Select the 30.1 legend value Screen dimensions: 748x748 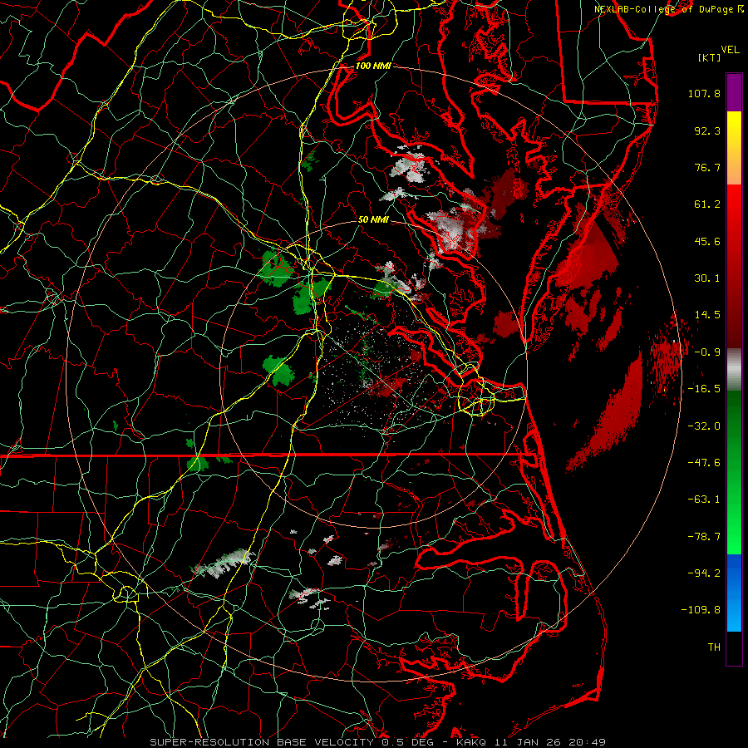pos(707,278)
